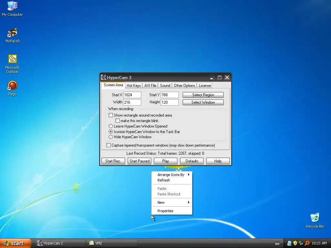Click the on-screen keyboard icon in taskbar

277,243
